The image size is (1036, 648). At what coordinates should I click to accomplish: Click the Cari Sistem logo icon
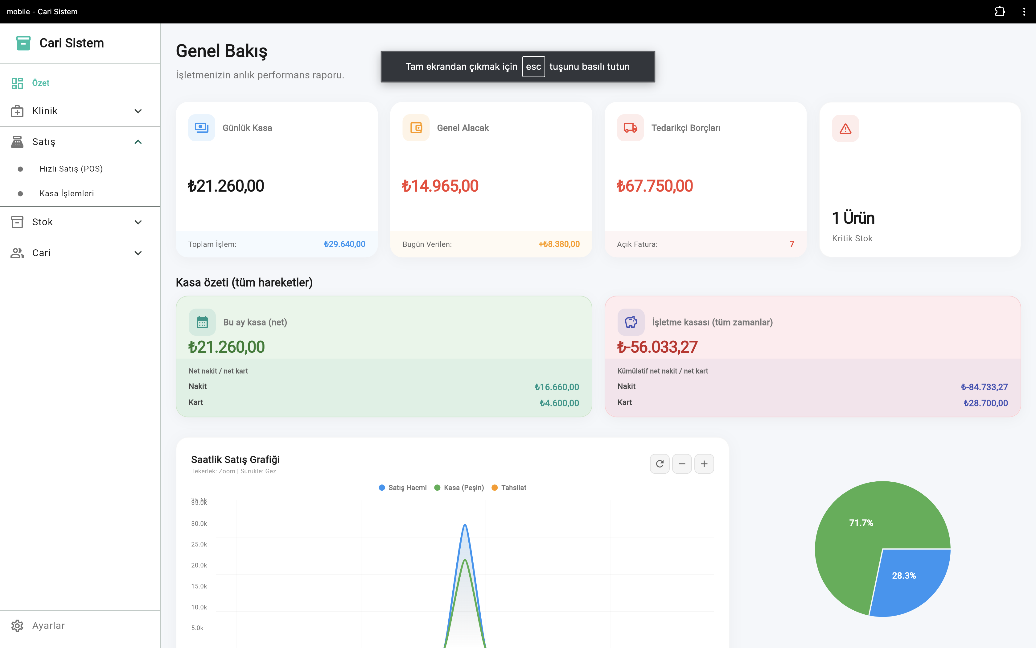click(23, 43)
